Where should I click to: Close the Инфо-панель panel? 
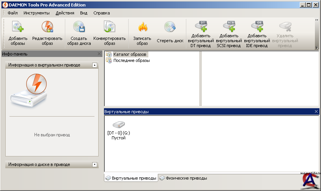click(99, 54)
